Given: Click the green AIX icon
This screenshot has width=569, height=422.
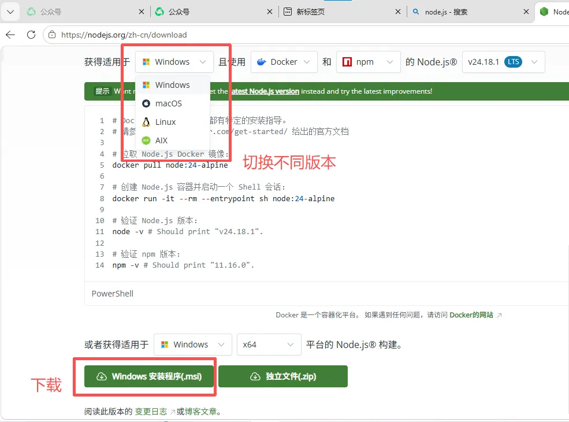Looking at the screenshot, I should (146, 140).
